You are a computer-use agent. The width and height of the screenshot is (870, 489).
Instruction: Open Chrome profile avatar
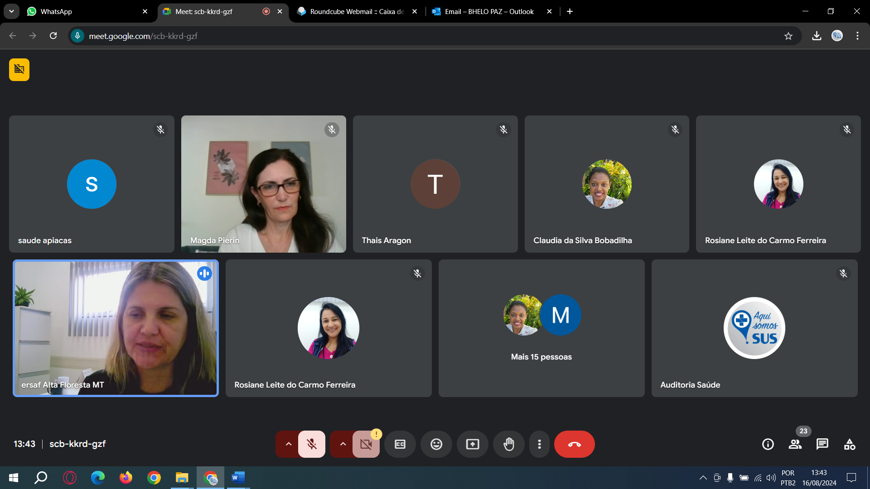point(837,36)
